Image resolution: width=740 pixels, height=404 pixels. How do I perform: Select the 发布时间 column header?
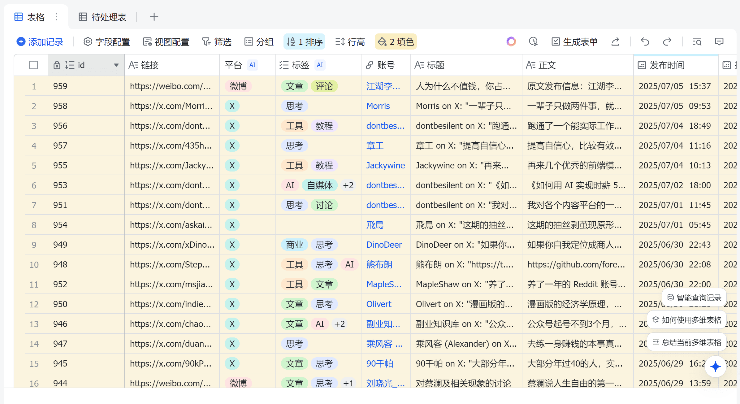pos(667,65)
